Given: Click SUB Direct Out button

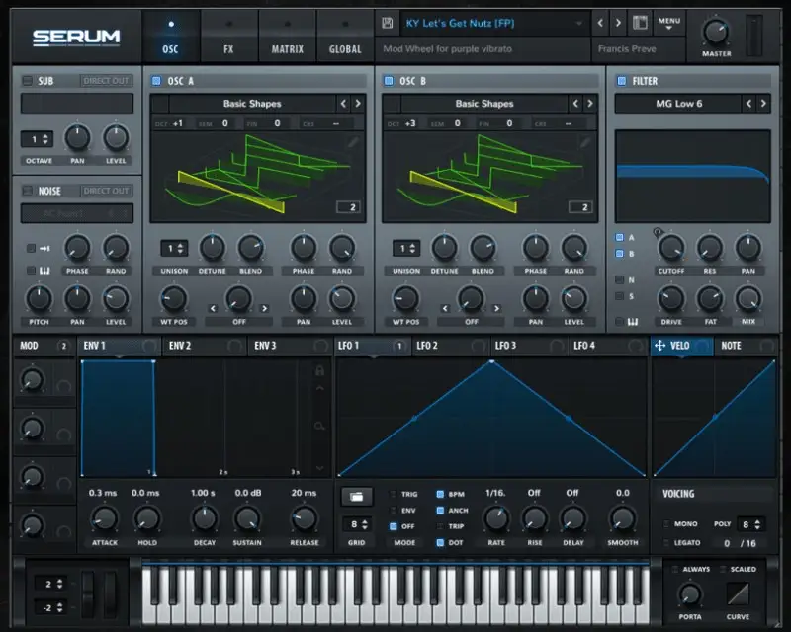Looking at the screenshot, I should pos(106,81).
